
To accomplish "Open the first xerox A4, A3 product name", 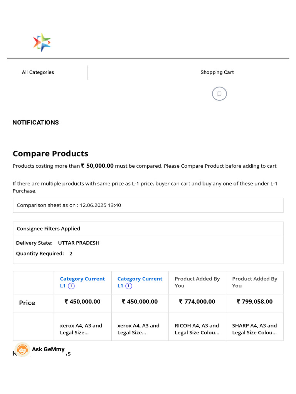I will pyautogui.click(x=81, y=329).
